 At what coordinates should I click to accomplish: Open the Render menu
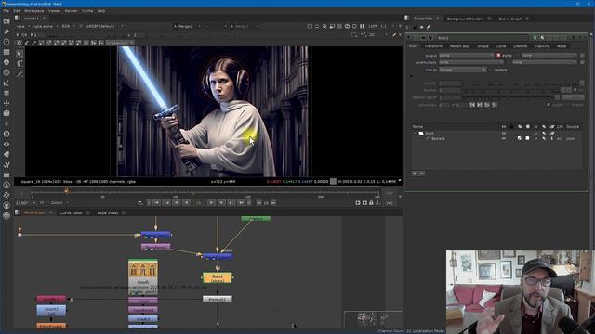(x=71, y=11)
